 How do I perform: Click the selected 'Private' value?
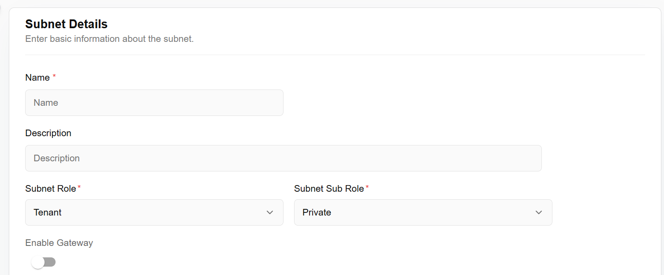pyautogui.click(x=317, y=212)
